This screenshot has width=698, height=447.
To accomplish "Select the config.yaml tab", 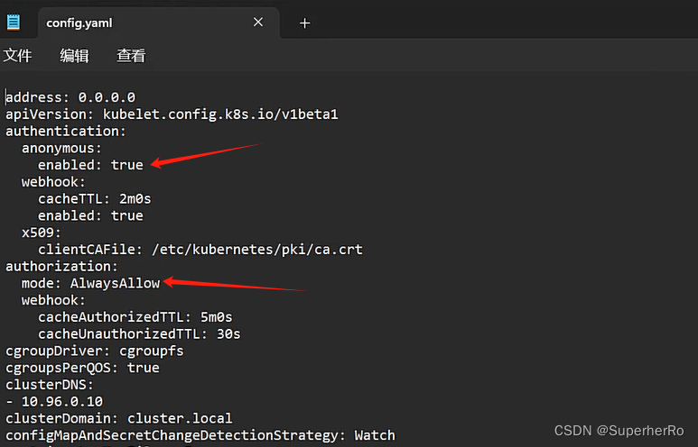I will [159, 23].
